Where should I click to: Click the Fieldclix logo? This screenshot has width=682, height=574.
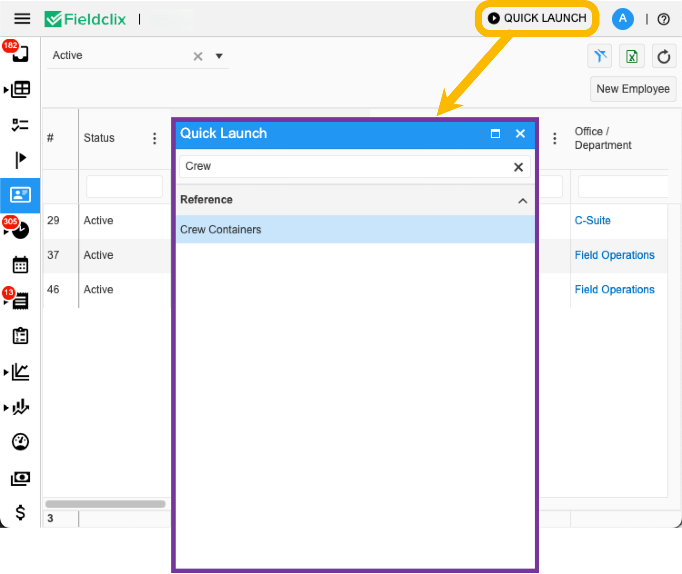point(85,19)
